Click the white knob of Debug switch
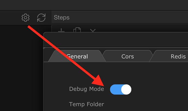 tap(126, 89)
